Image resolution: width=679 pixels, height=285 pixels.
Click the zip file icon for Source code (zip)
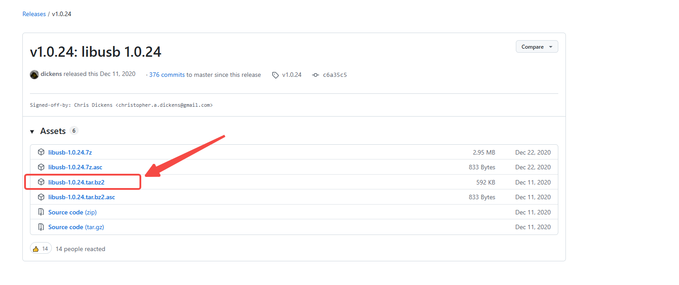click(41, 212)
